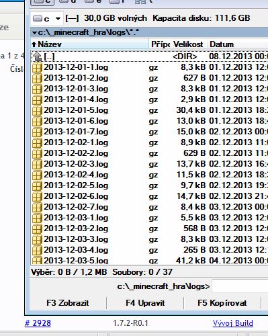Screen dimensions: 268x336
Task: Expand the path history arrow before c:\_minecraft_hra\logs
Action: click(34, 33)
